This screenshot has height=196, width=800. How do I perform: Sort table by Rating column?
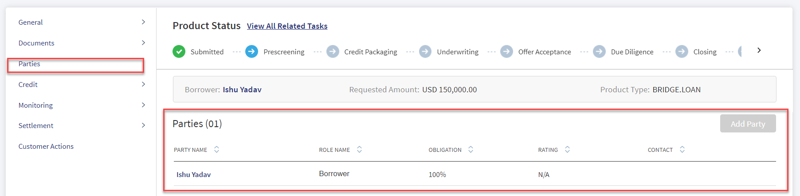click(x=567, y=150)
